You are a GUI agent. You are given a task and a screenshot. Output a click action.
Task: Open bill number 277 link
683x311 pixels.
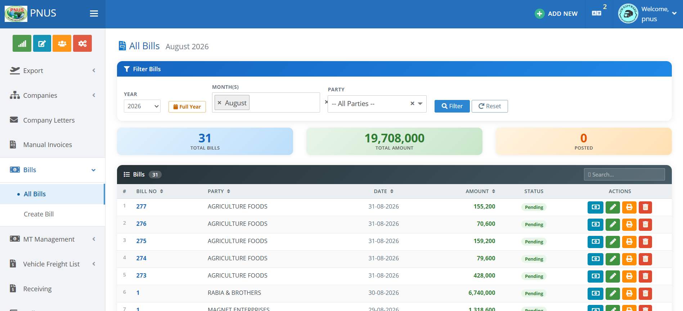point(141,206)
